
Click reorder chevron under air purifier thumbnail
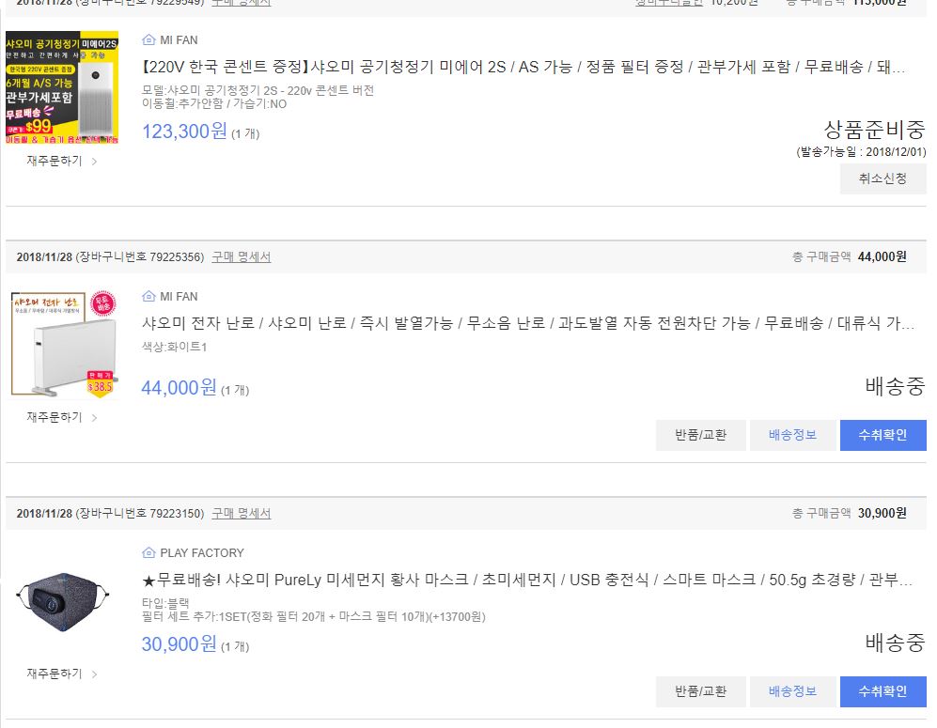[94, 162]
